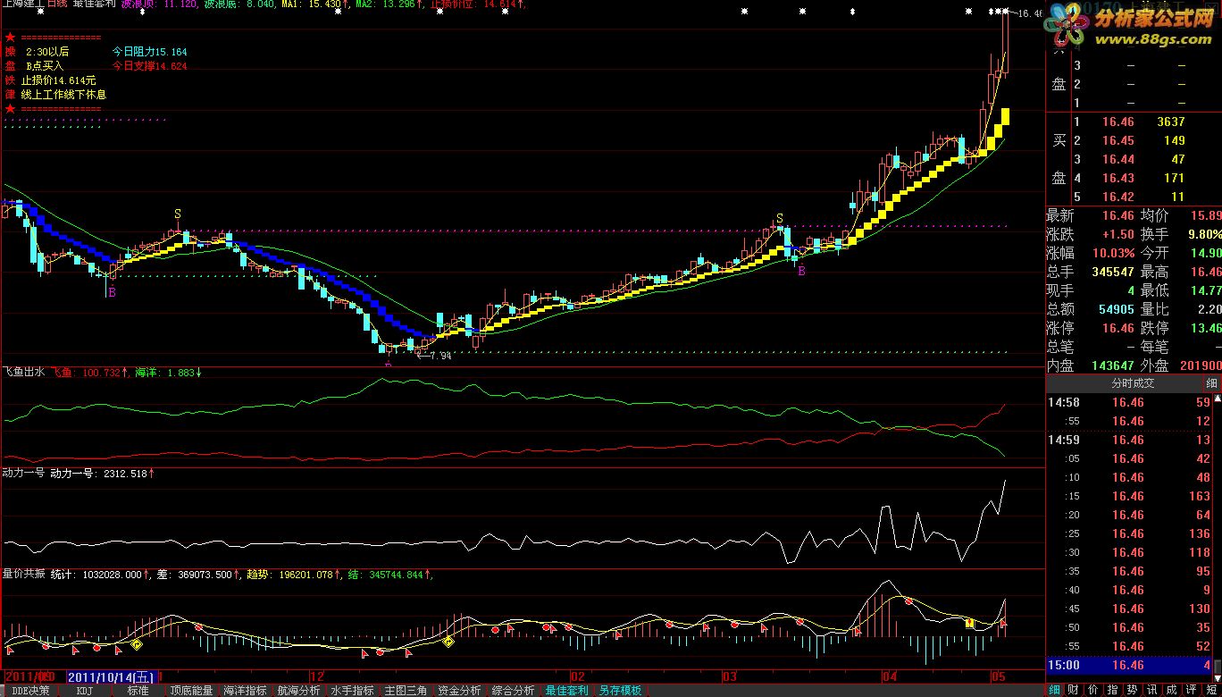Click the 分时成交 panel header
1222x697 pixels.
pos(1133,383)
